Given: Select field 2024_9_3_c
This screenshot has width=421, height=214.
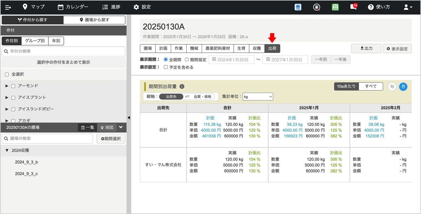Looking at the screenshot, I should tap(26, 174).
